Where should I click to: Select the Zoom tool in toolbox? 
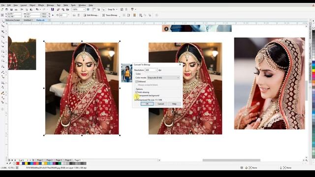click(3, 36)
